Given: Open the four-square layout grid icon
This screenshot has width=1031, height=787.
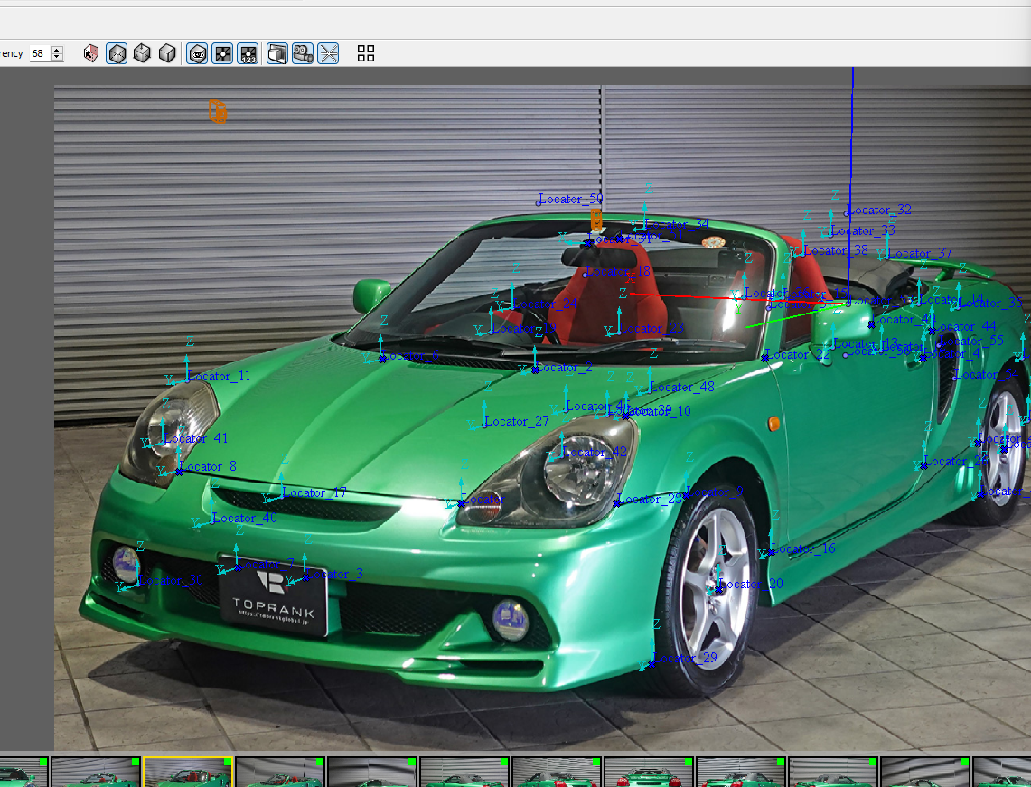Looking at the screenshot, I should click(366, 54).
